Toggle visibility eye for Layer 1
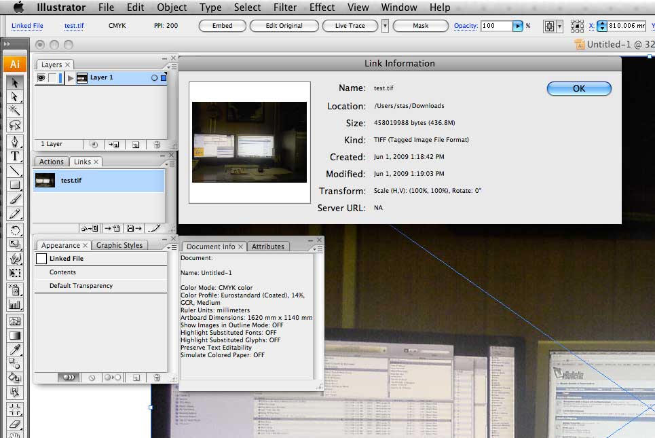The width and height of the screenshot is (655, 438). (41, 77)
